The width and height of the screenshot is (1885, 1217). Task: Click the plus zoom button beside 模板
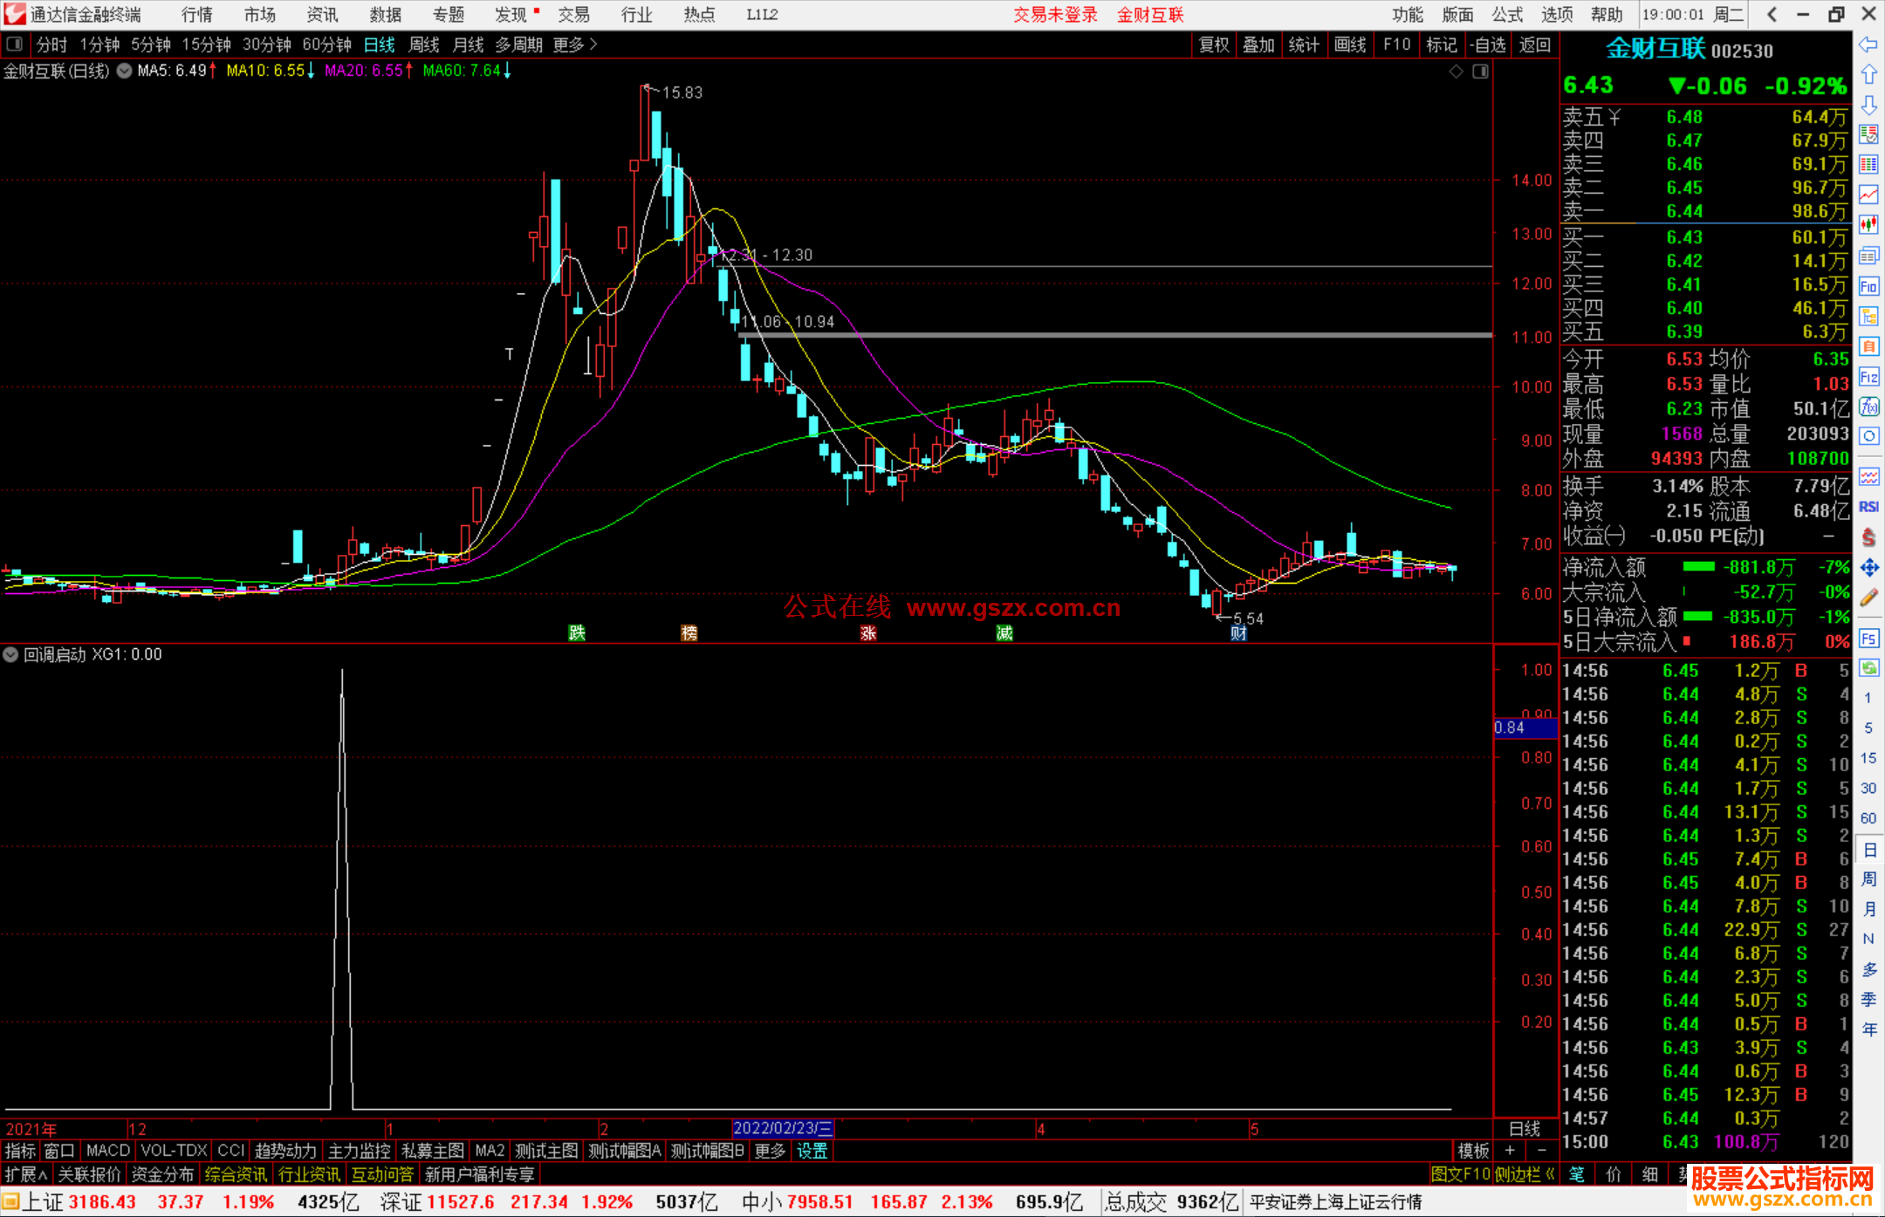(1510, 1151)
